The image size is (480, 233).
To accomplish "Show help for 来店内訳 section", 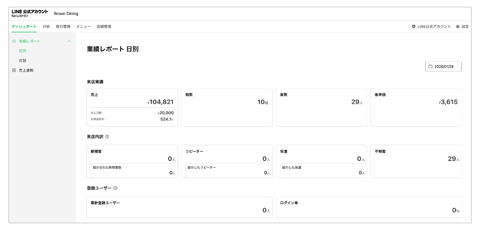I will coord(107,137).
